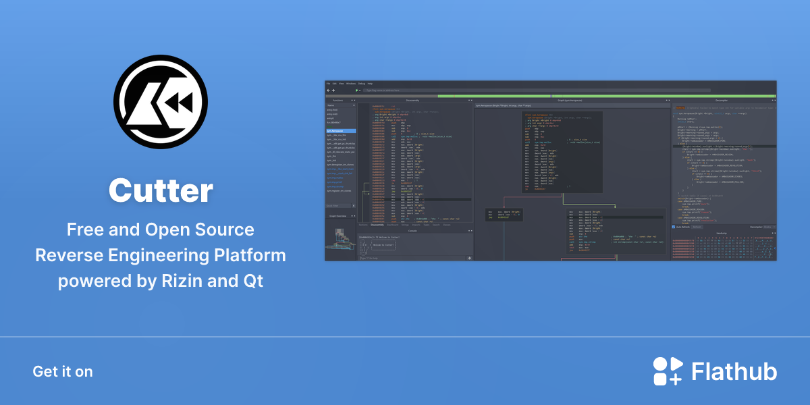Click the Flathub logo icon
Screen dimensions: 810x405
(668, 371)
